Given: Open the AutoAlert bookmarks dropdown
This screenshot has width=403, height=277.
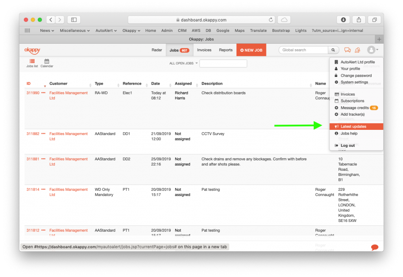Looking at the screenshot, I should click(106, 31).
